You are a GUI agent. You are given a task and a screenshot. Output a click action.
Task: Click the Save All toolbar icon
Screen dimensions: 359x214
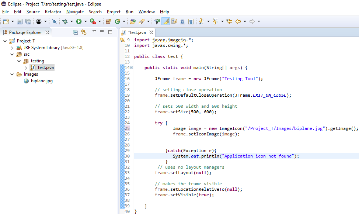[x=28, y=22]
